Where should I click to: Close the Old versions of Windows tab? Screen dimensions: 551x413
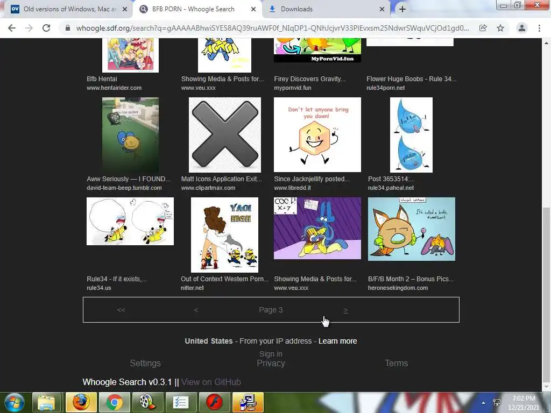125,9
